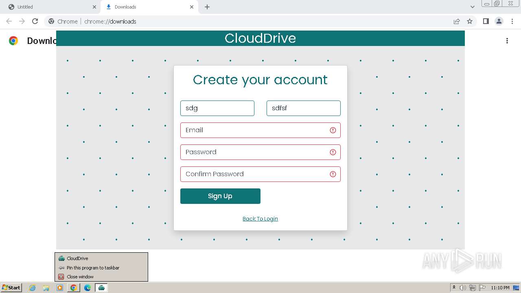This screenshot has width=521, height=293.
Task: Focus the Confirm Password input field
Action: (260, 174)
